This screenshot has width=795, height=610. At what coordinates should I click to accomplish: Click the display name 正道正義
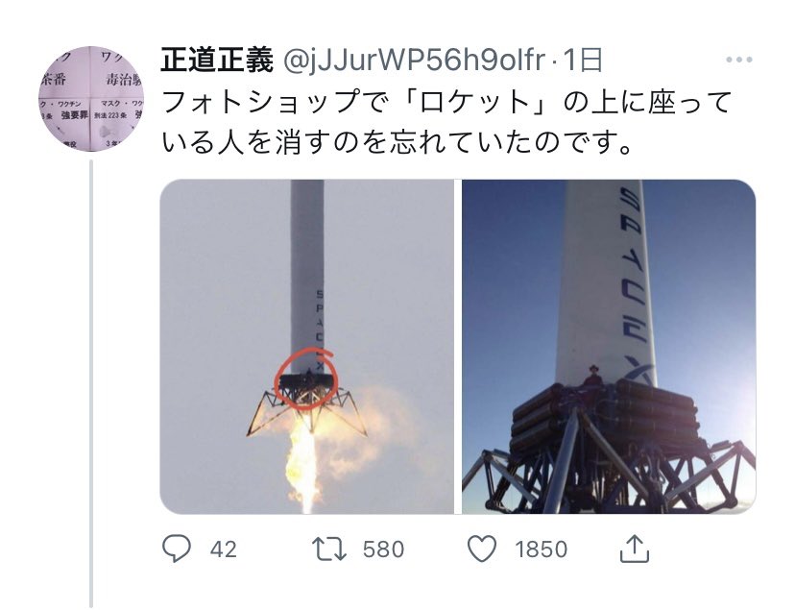(217, 61)
